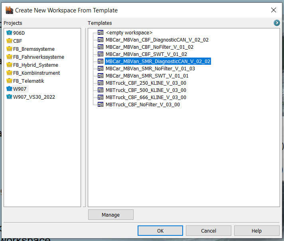Choose FB_Kombiinstrument in Projects list
The height and width of the screenshot is (241, 284).
point(36,73)
